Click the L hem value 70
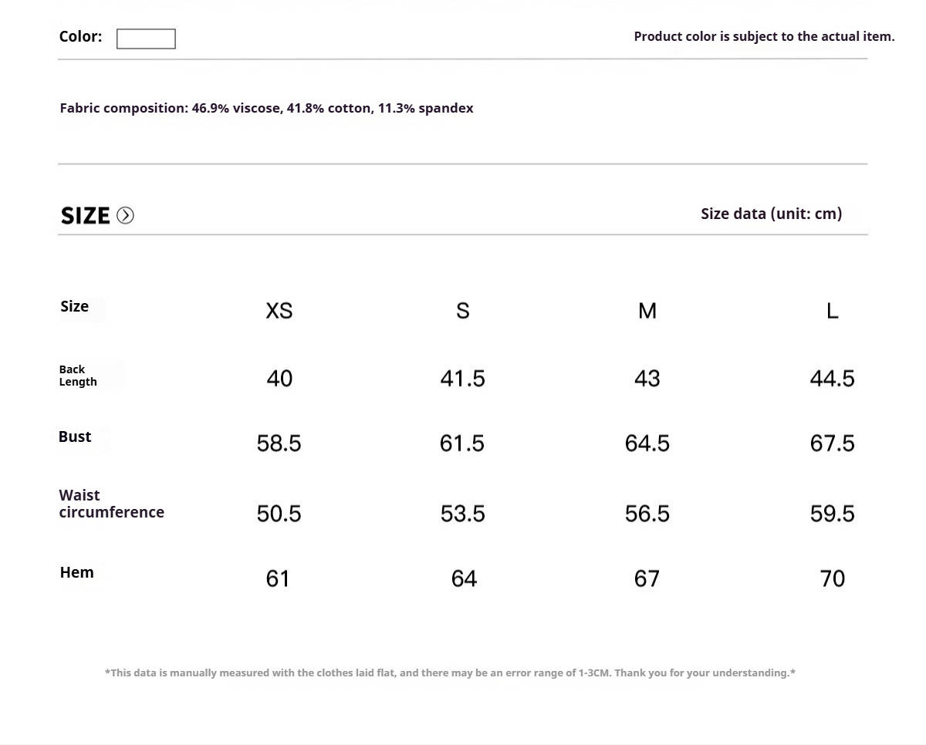Image resolution: width=926 pixels, height=745 pixels. pos(832,578)
